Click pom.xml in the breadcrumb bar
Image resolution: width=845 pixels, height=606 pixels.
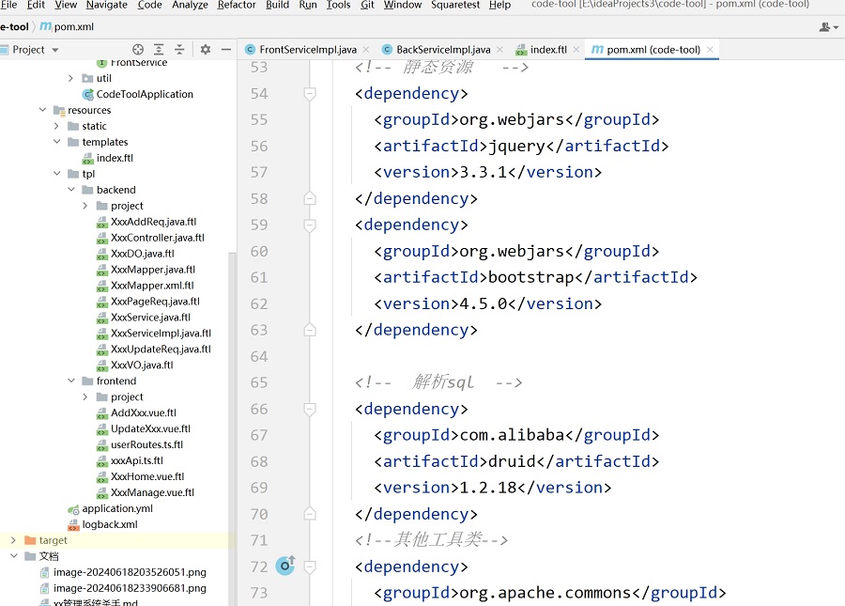(x=75, y=27)
